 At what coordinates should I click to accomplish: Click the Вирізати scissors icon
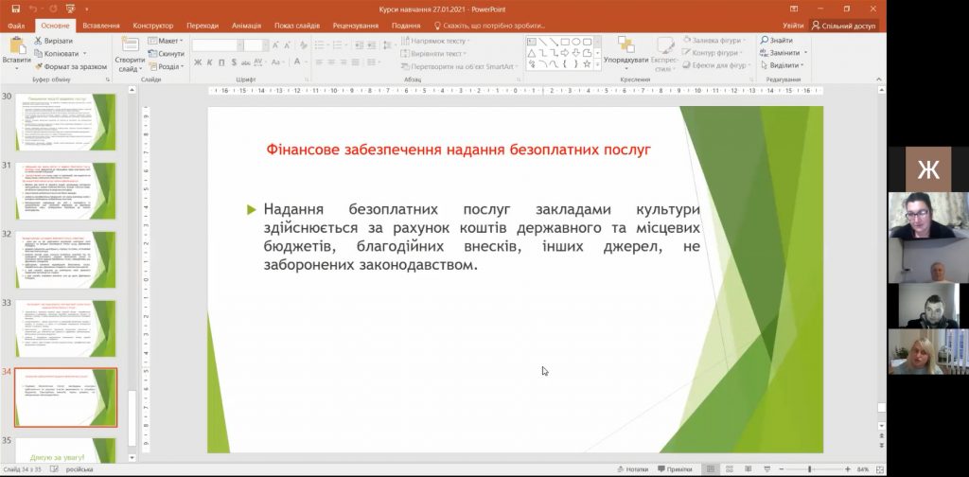click(39, 41)
